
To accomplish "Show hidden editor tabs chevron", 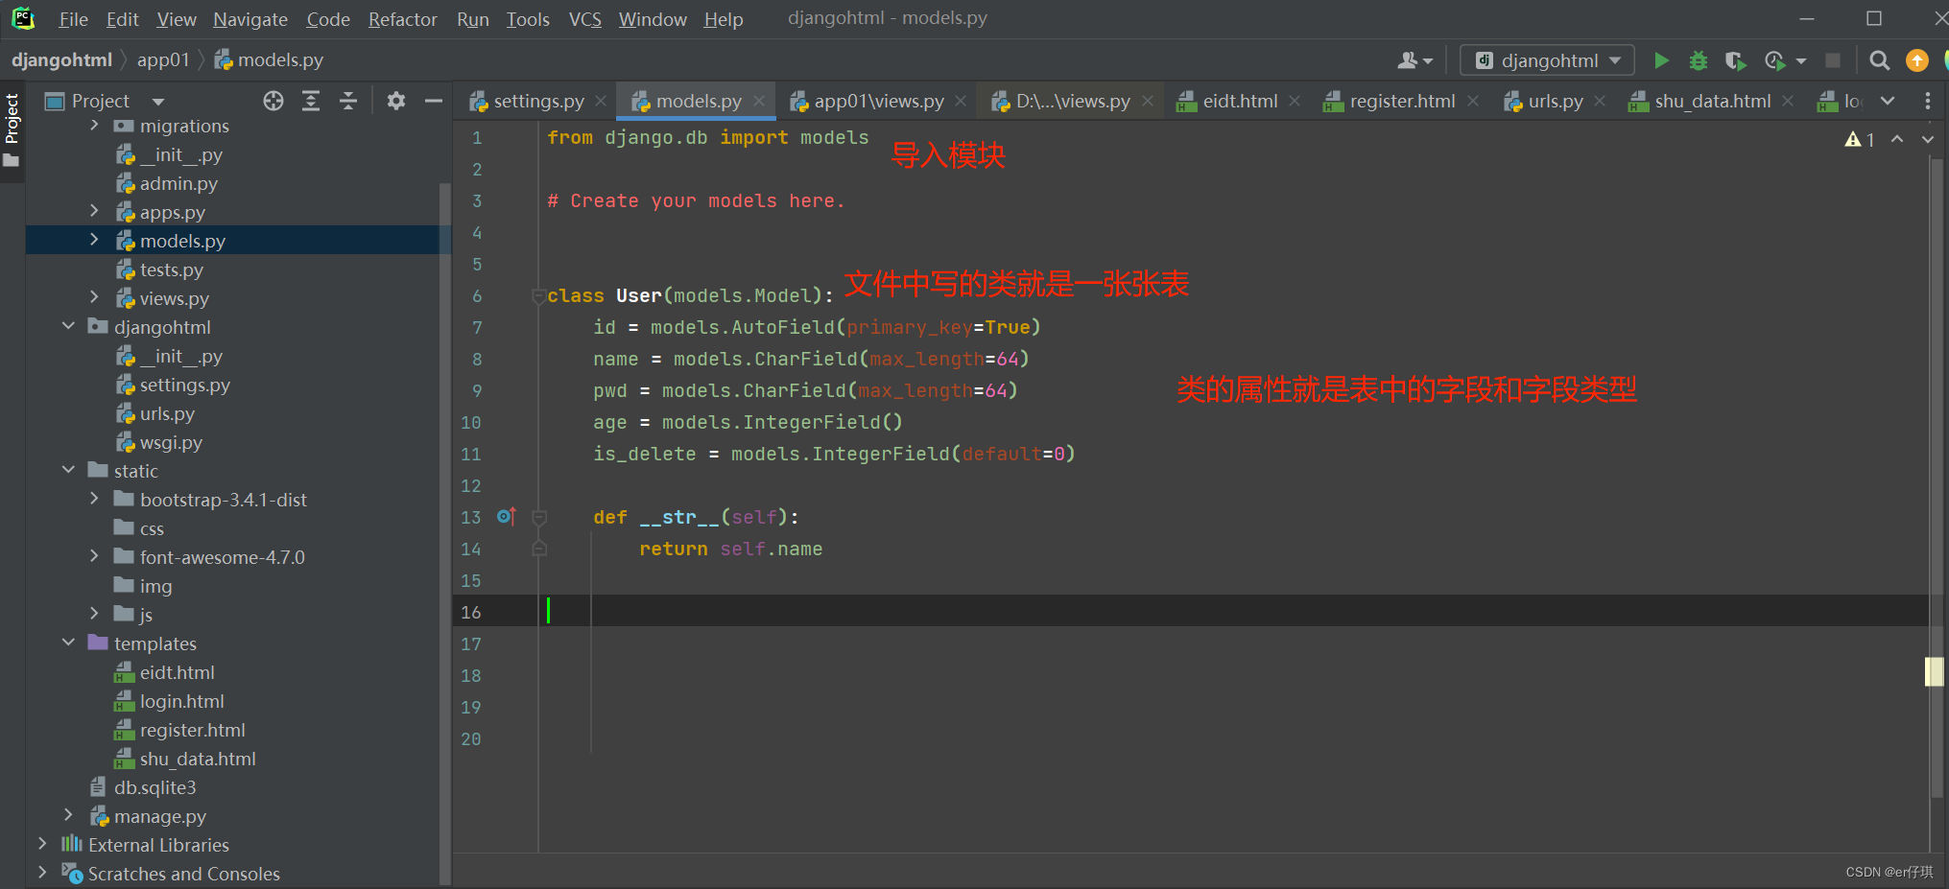I will 1888,101.
